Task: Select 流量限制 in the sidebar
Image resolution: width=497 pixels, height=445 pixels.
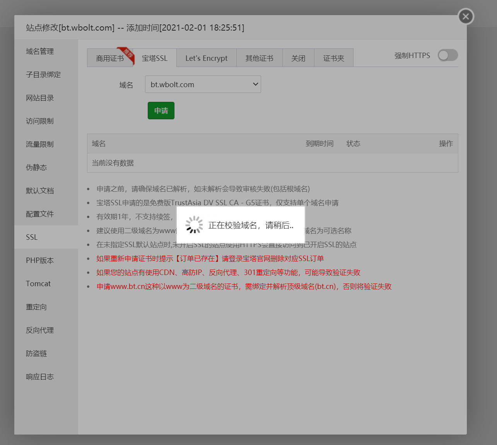Action: (39, 144)
